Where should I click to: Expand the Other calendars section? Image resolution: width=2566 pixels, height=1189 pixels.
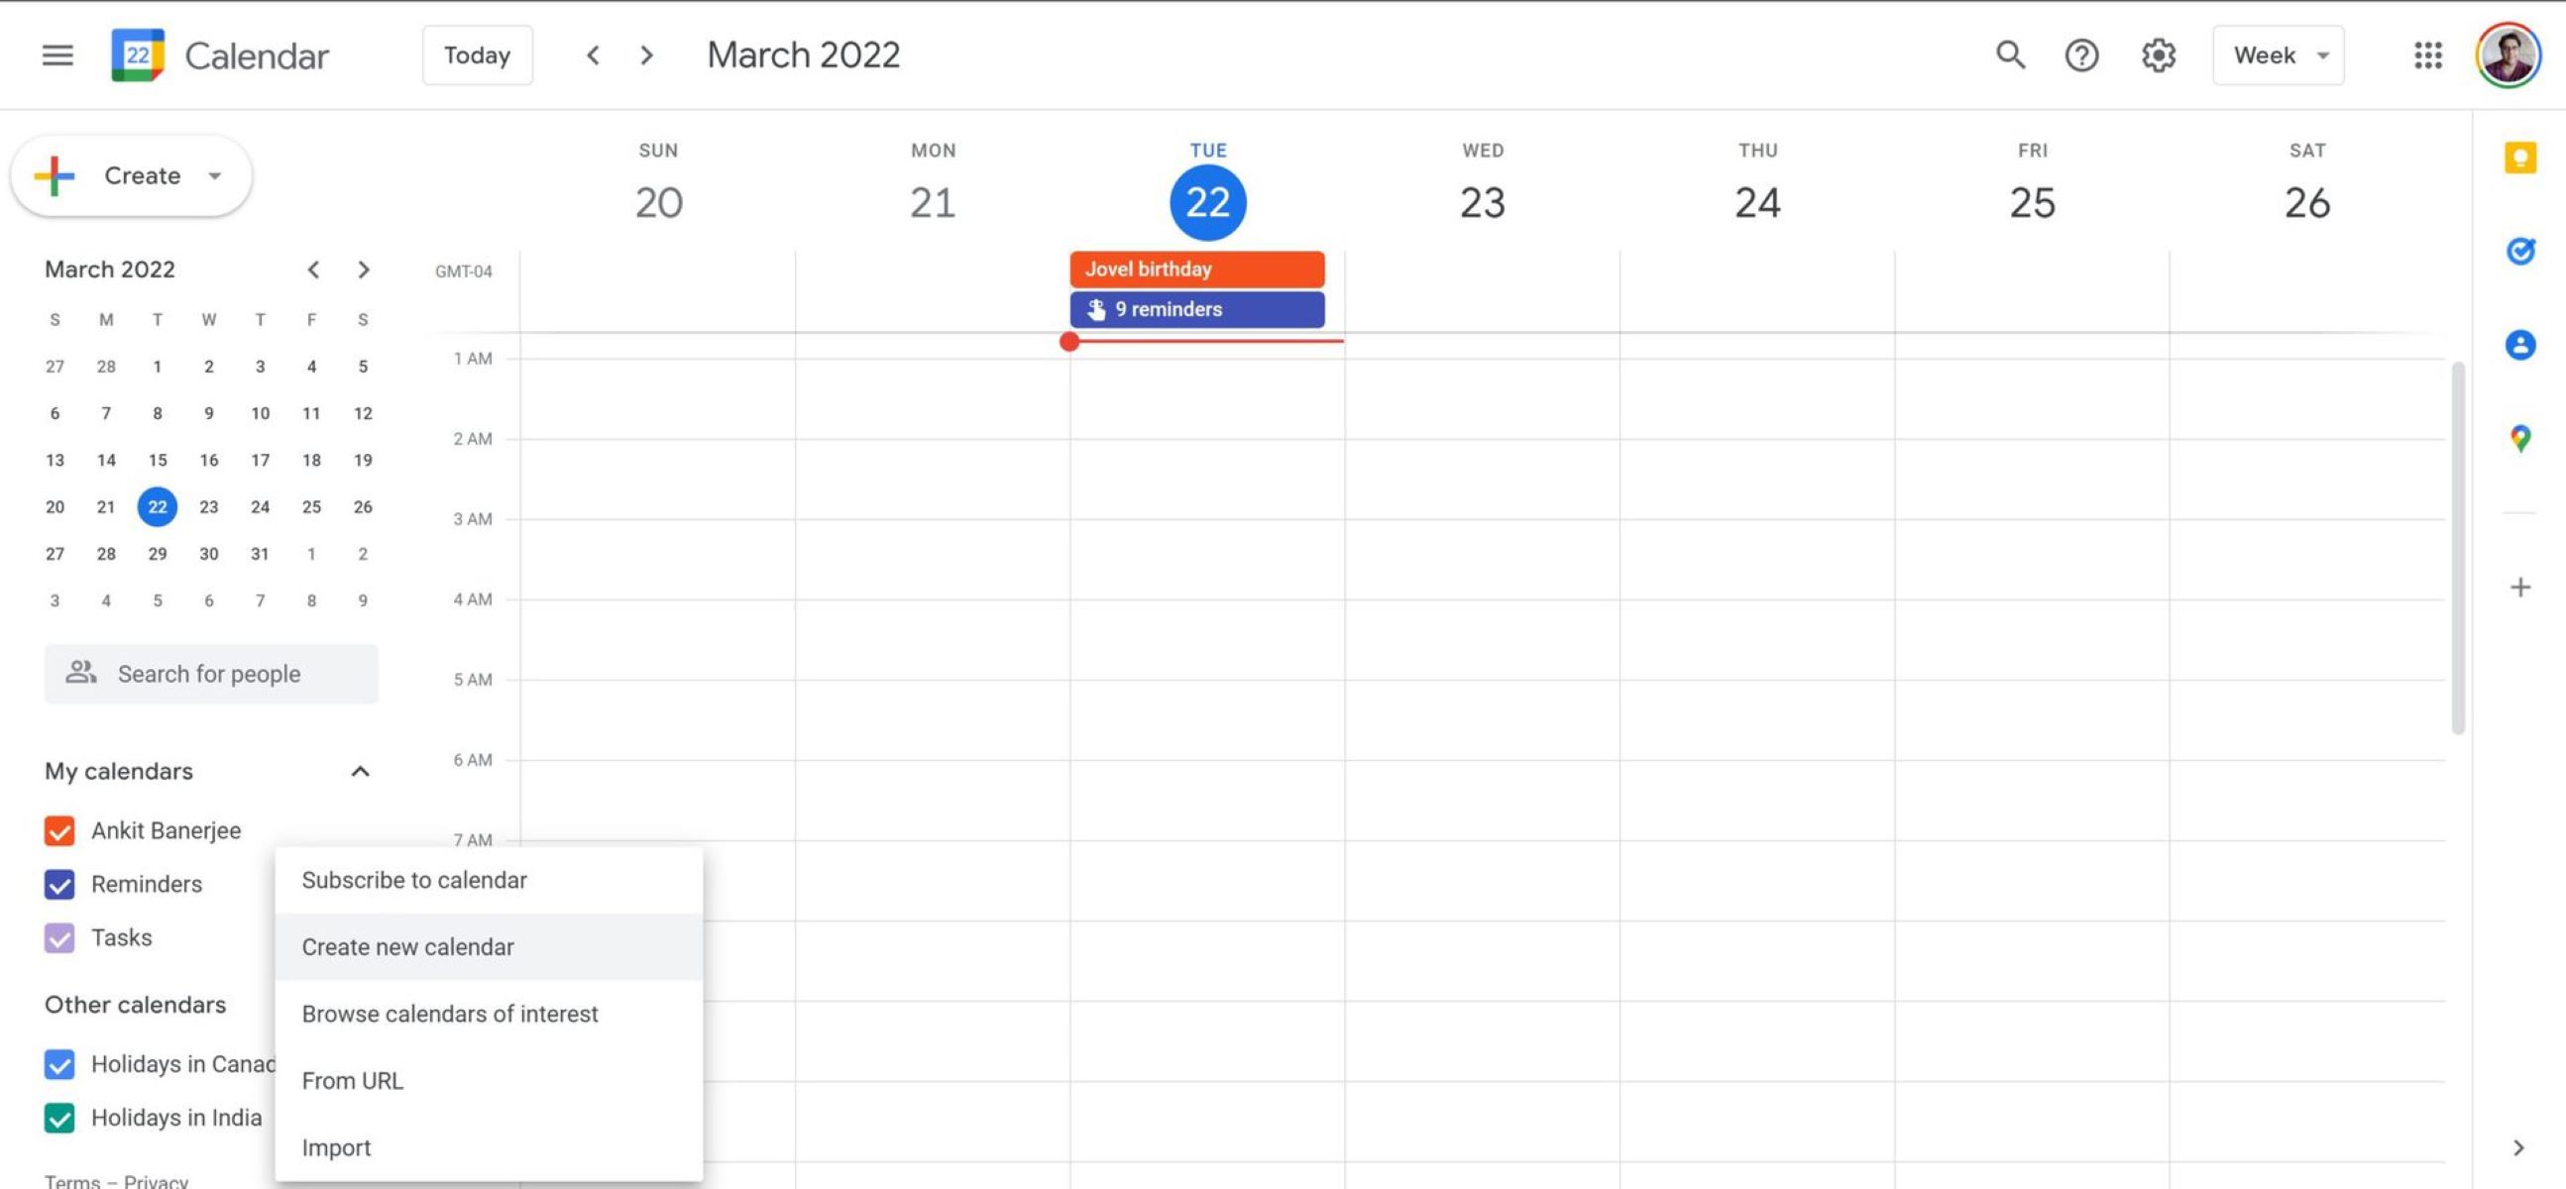click(x=359, y=1004)
